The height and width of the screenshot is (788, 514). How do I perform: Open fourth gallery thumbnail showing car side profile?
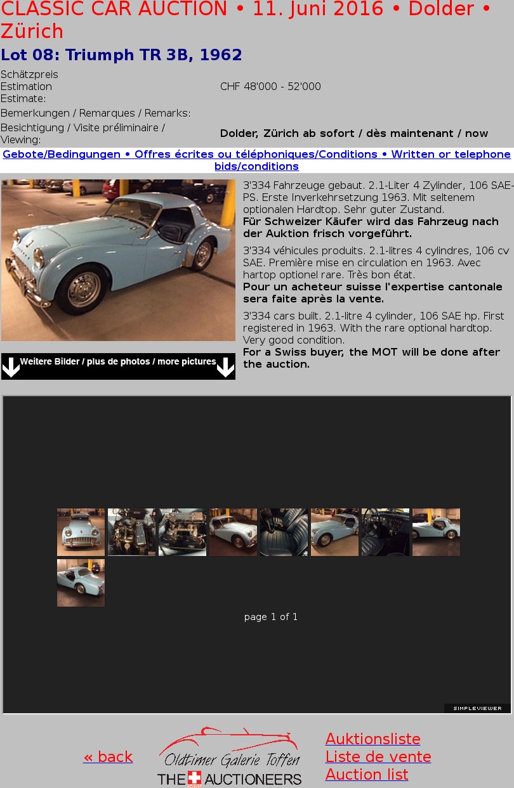[233, 532]
